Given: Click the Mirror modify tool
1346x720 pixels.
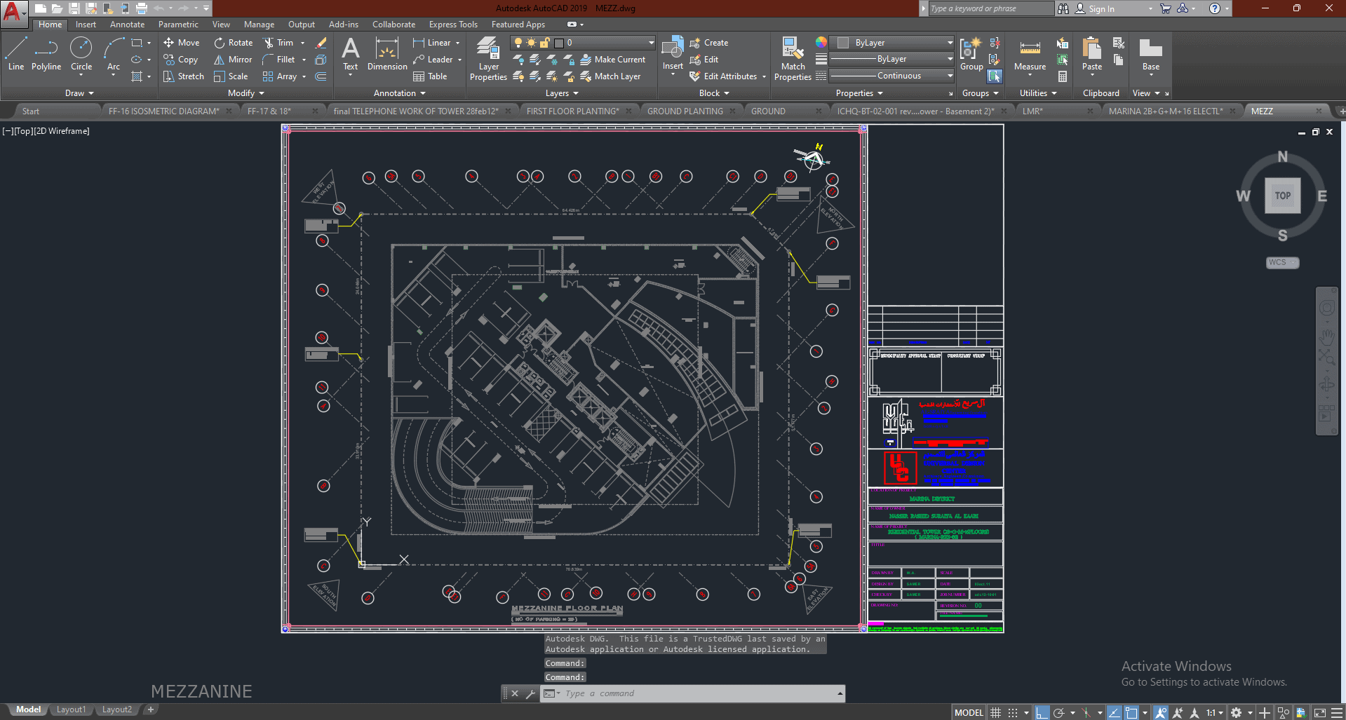Looking at the screenshot, I should point(232,60).
